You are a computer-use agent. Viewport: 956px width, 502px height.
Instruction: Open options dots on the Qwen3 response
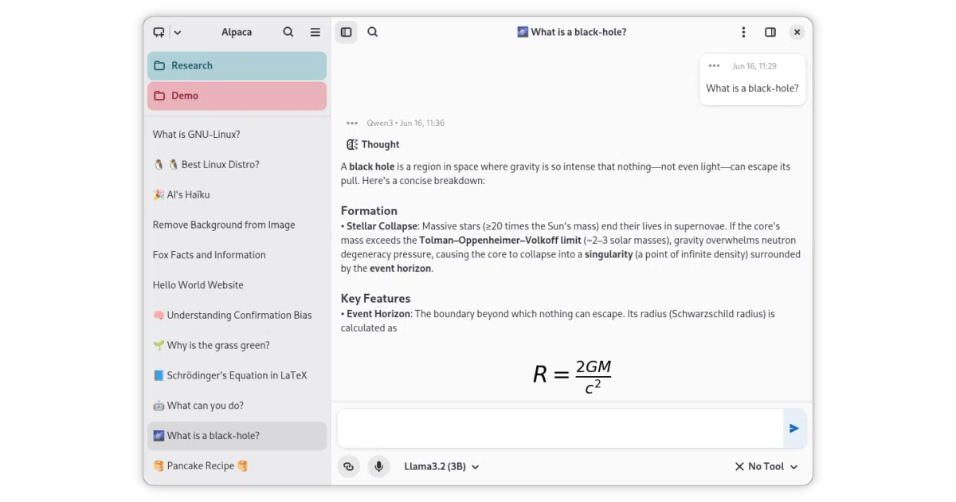pyautogui.click(x=352, y=124)
